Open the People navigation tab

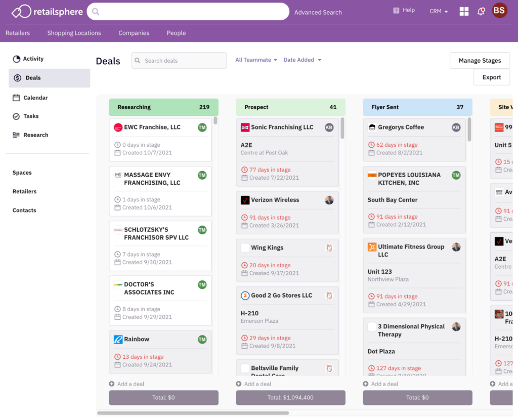point(176,33)
